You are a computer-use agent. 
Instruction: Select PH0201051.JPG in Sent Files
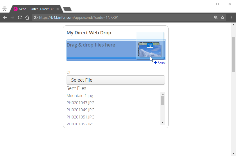(81, 117)
